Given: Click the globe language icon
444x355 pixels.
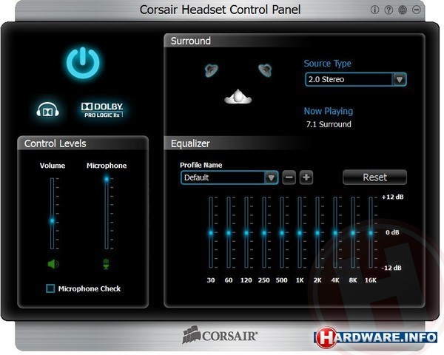Looking at the screenshot, I should (x=403, y=10).
